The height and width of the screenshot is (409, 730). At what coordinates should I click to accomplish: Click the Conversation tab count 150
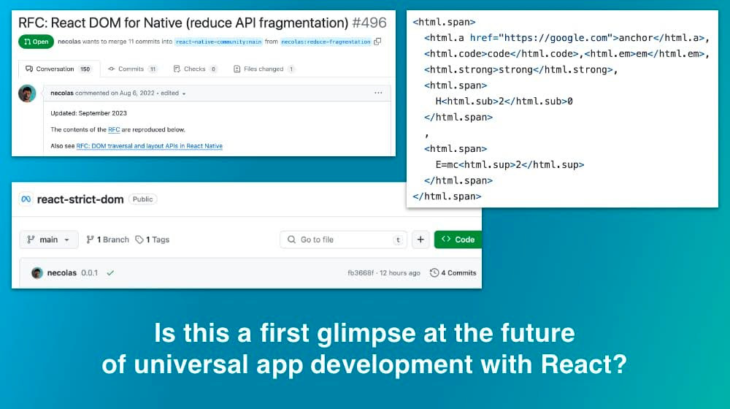click(85, 69)
